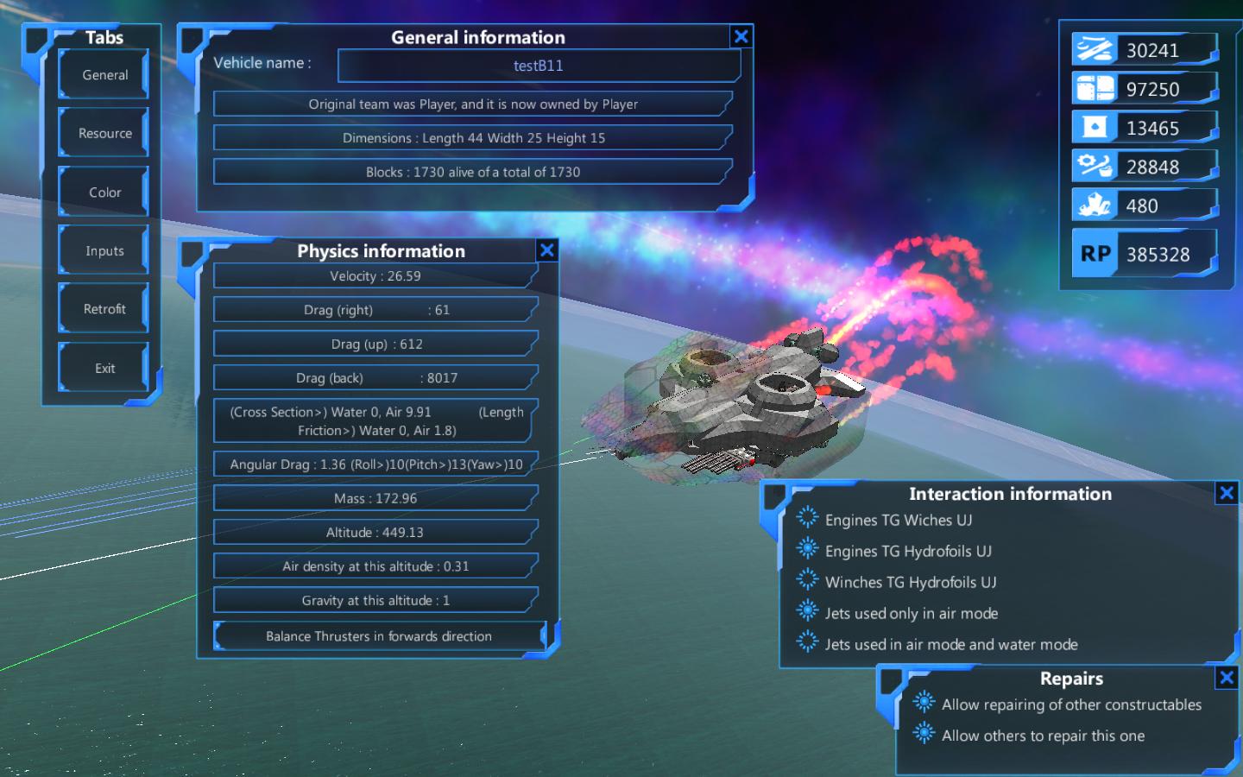Open the Inputs tab
Screen dimensions: 1243x777
tap(104, 251)
